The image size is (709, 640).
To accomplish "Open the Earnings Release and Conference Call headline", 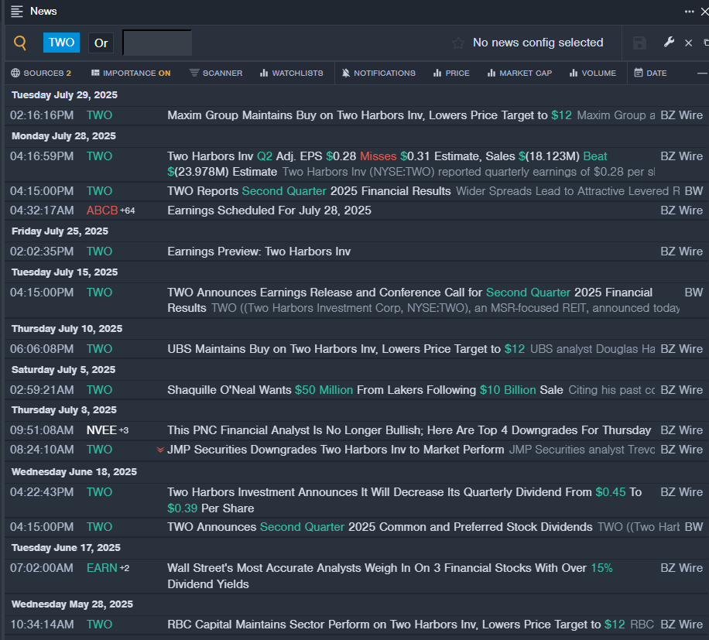I will [409, 300].
